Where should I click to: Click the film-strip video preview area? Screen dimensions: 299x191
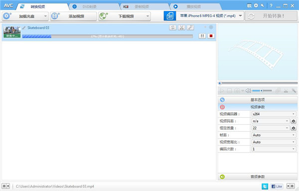point(258,52)
